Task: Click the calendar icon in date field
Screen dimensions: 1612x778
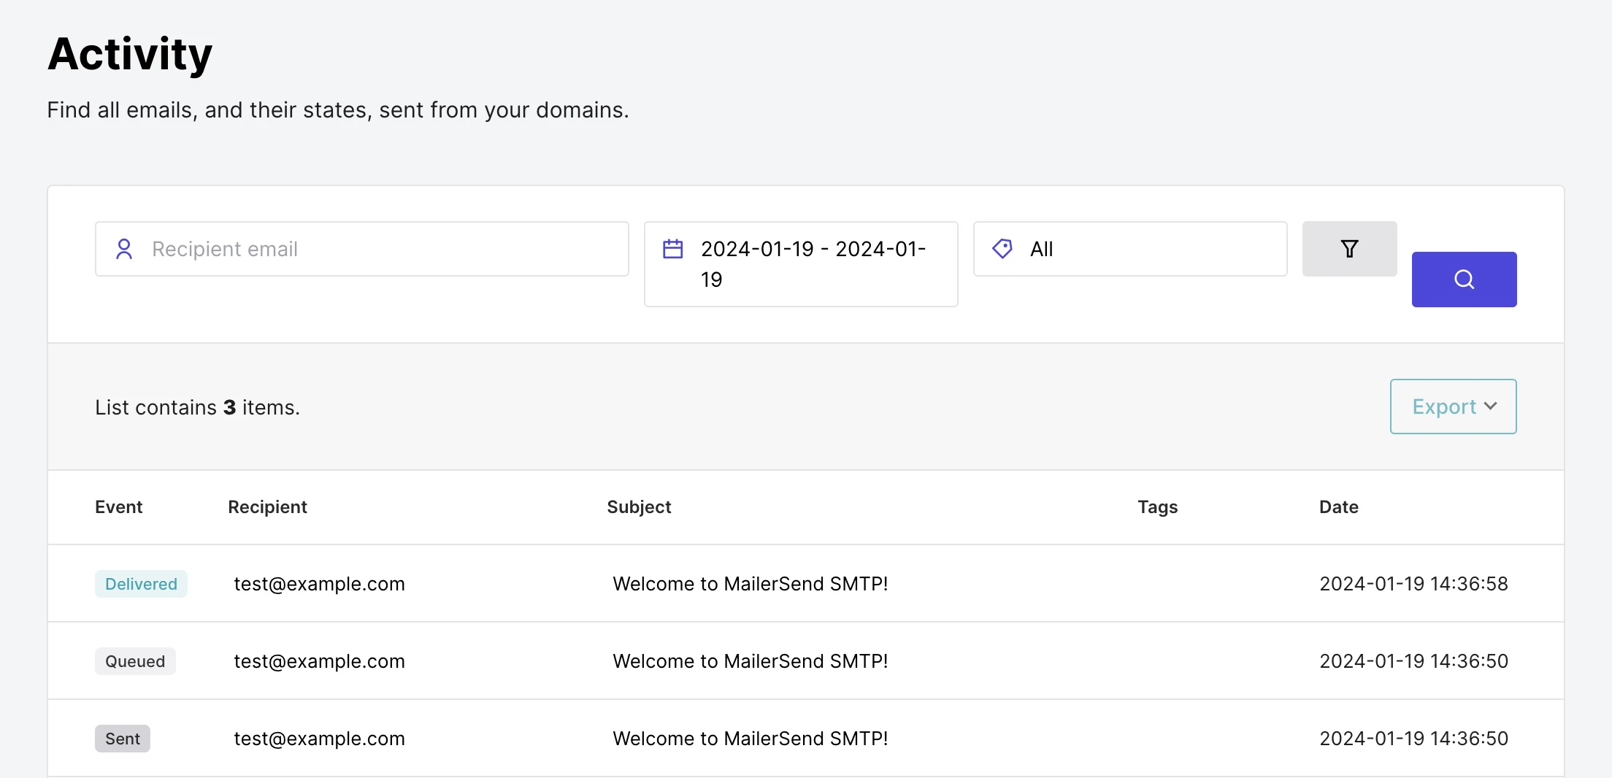Action: pos(672,249)
